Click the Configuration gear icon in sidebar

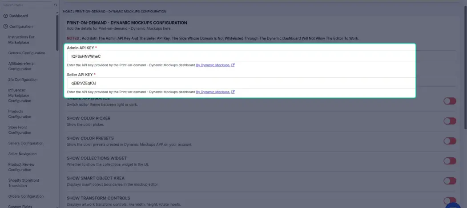(x=5, y=27)
